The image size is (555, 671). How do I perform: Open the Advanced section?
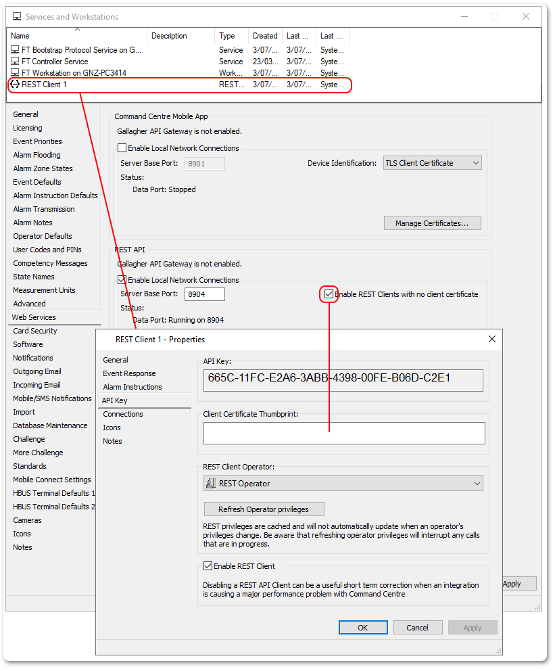[29, 304]
